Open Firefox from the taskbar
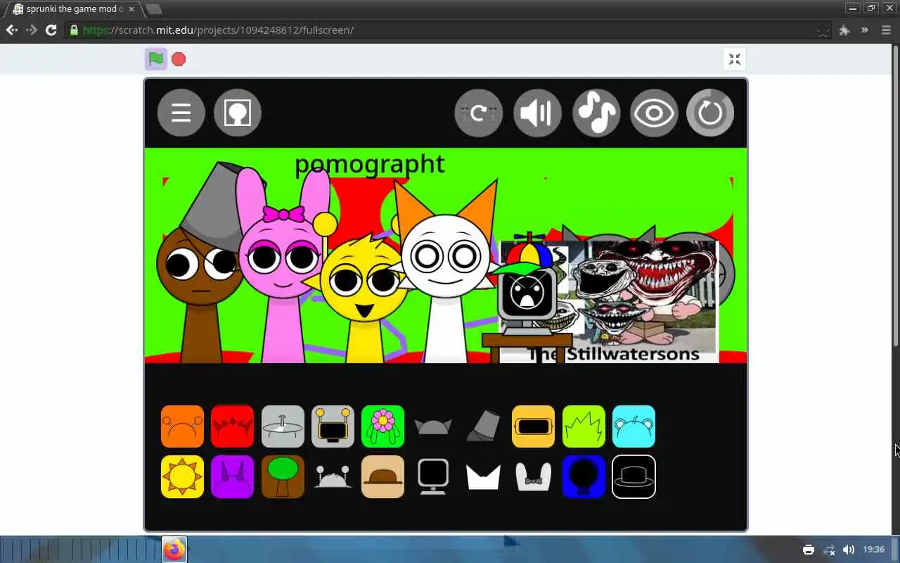Screen dimensions: 900x563 click(x=174, y=550)
